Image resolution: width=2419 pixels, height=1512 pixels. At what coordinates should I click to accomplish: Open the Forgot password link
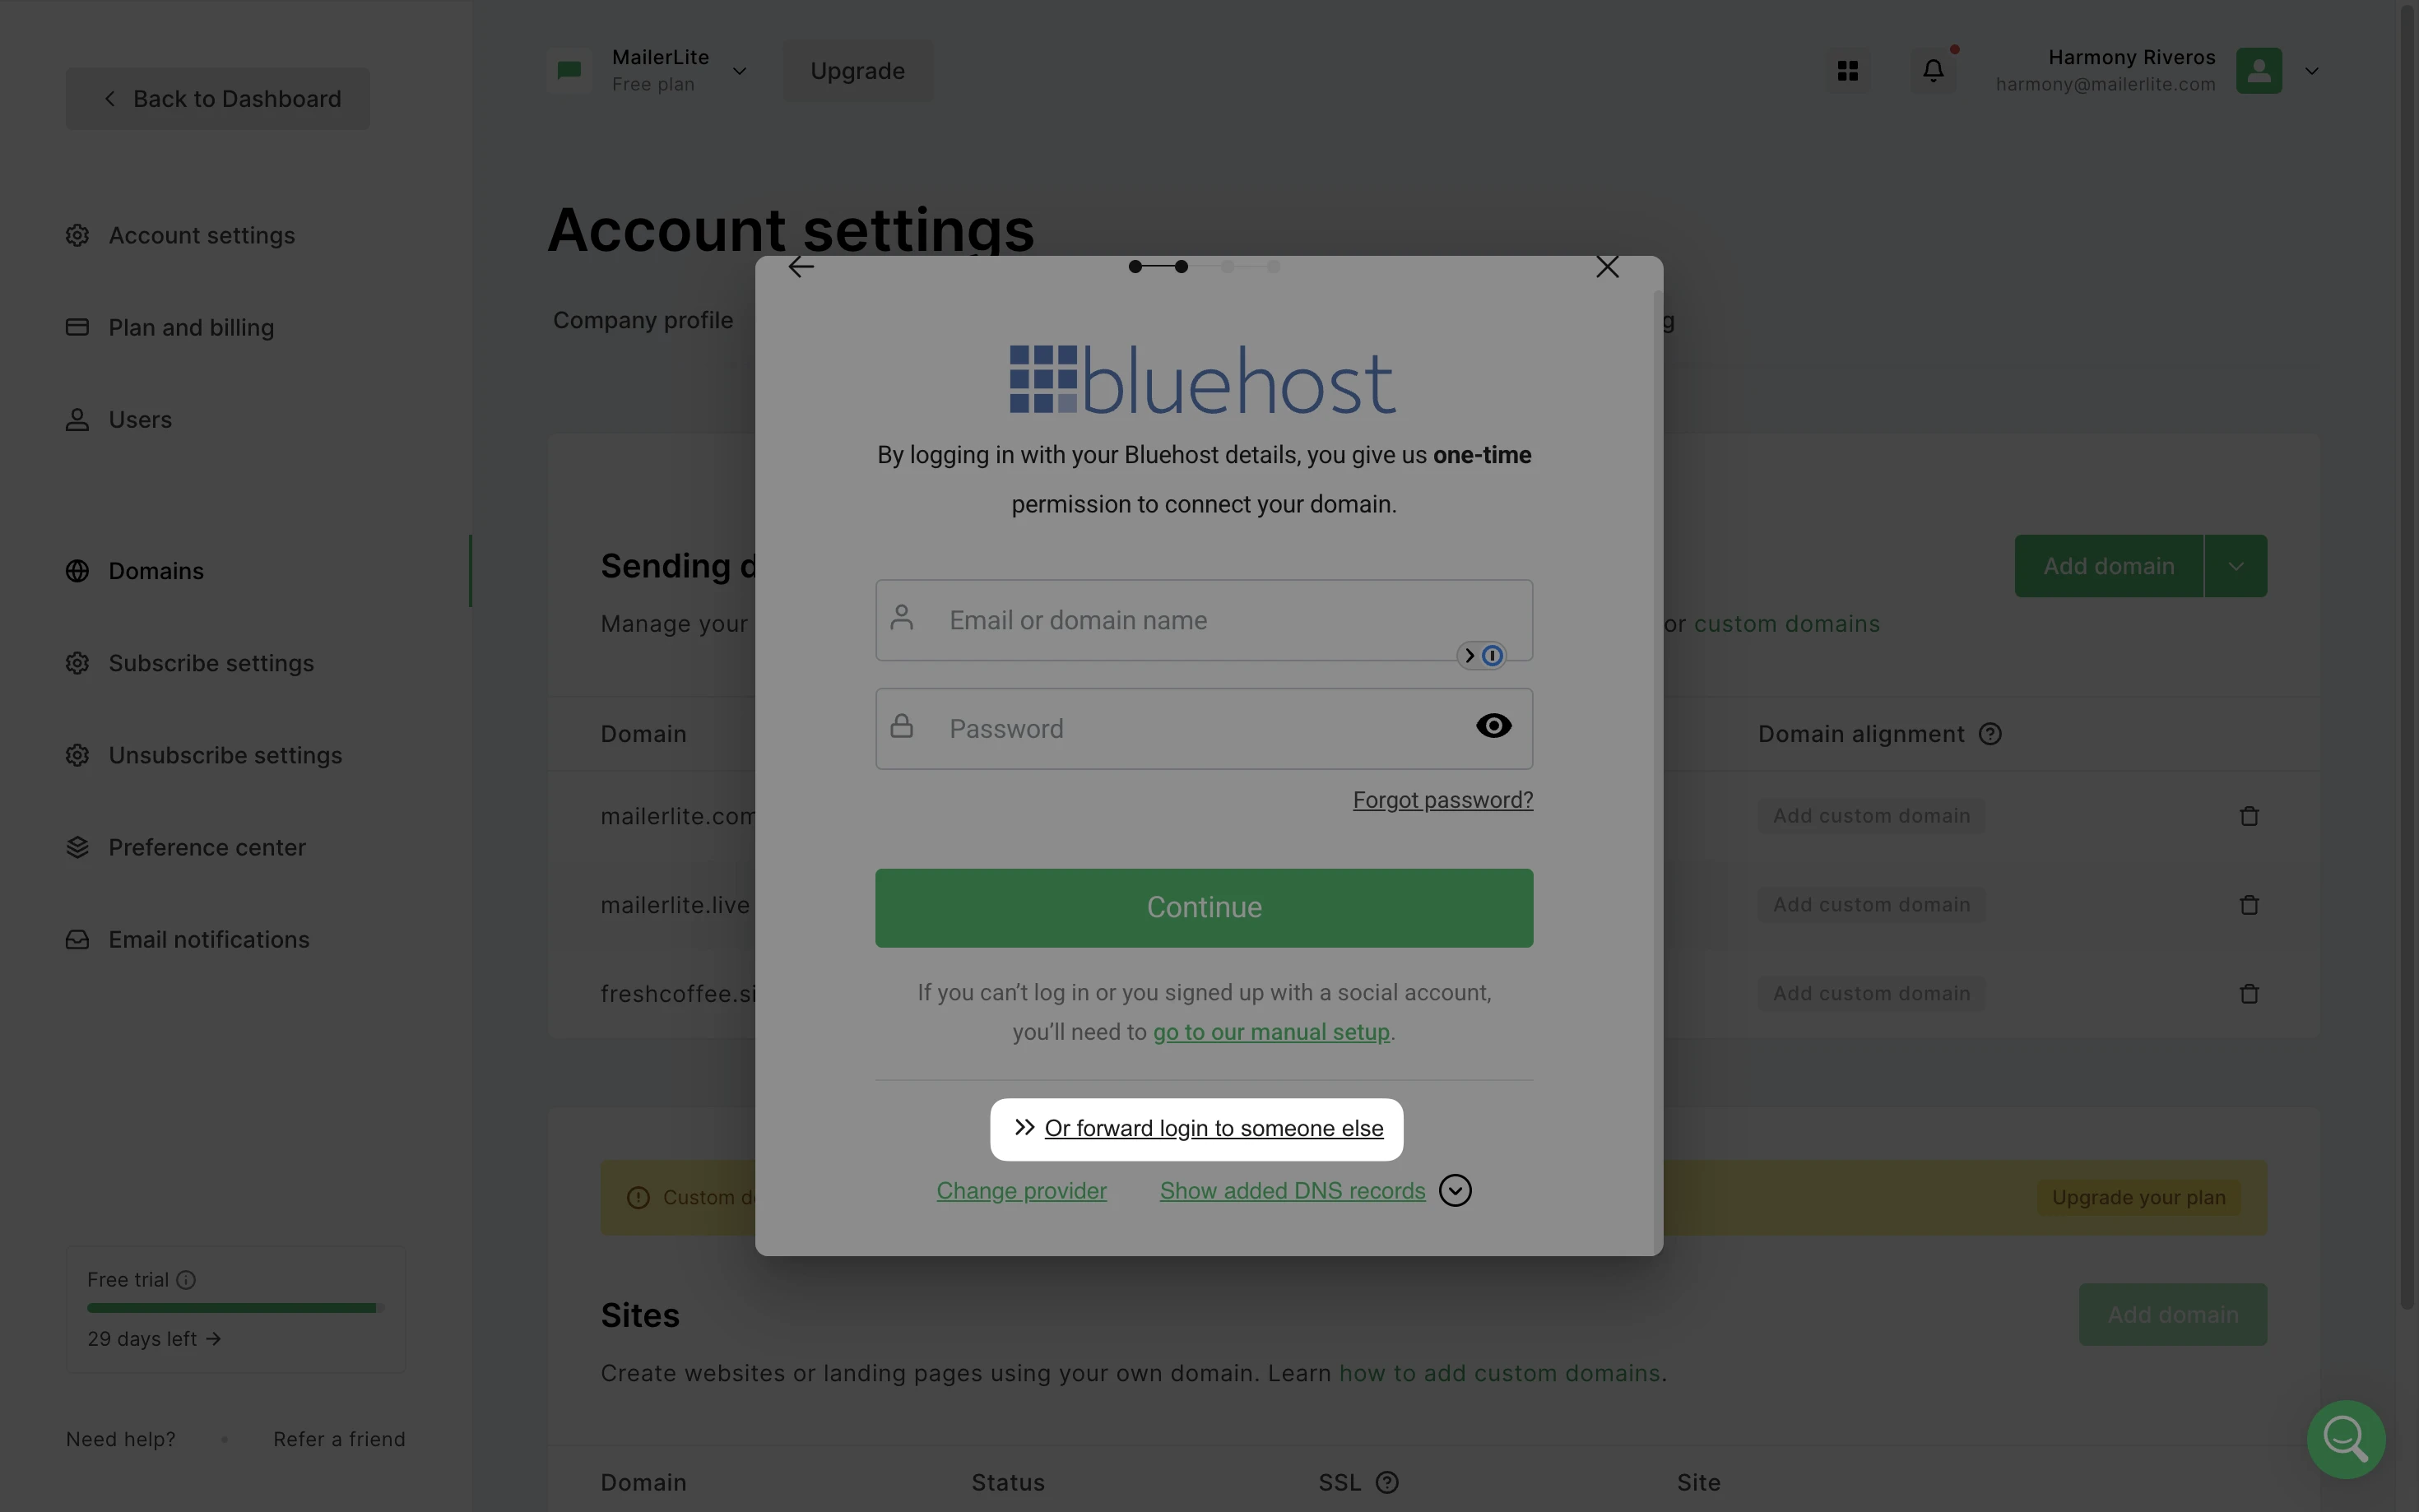(1442, 800)
